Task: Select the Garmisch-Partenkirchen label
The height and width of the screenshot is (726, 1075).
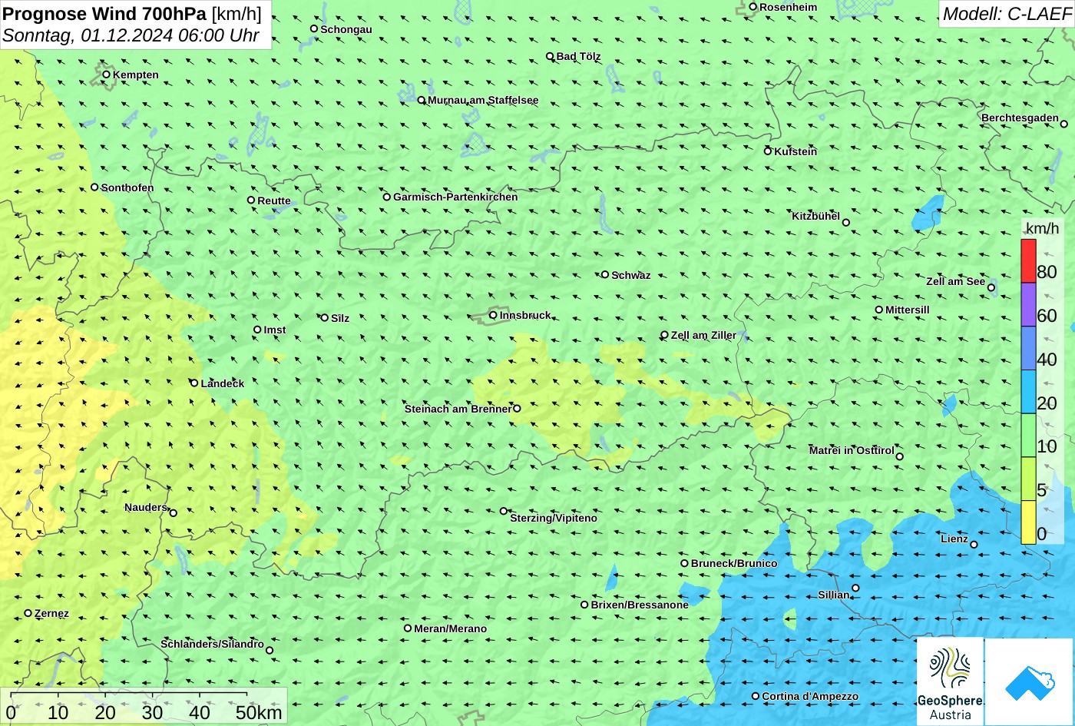Action: [x=455, y=197]
